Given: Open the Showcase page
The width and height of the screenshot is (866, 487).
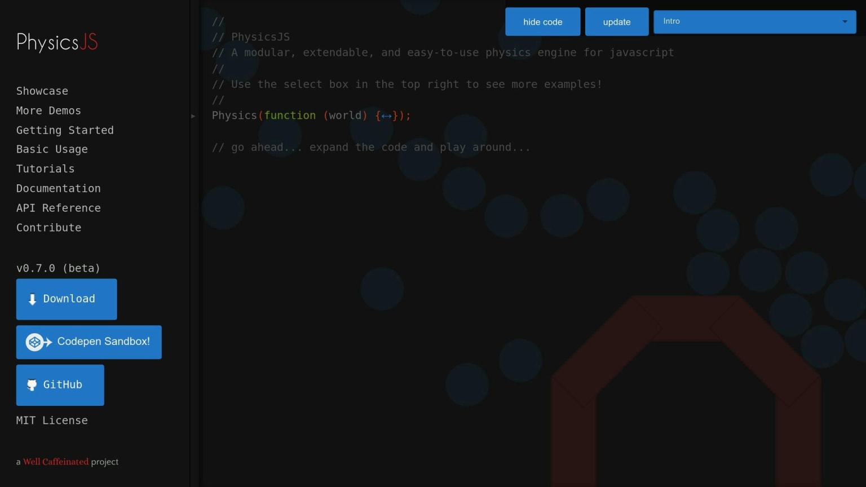Looking at the screenshot, I should (x=42, y=91).
